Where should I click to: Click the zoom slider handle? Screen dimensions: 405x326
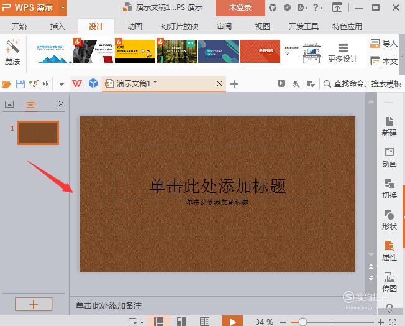(303, 322)
